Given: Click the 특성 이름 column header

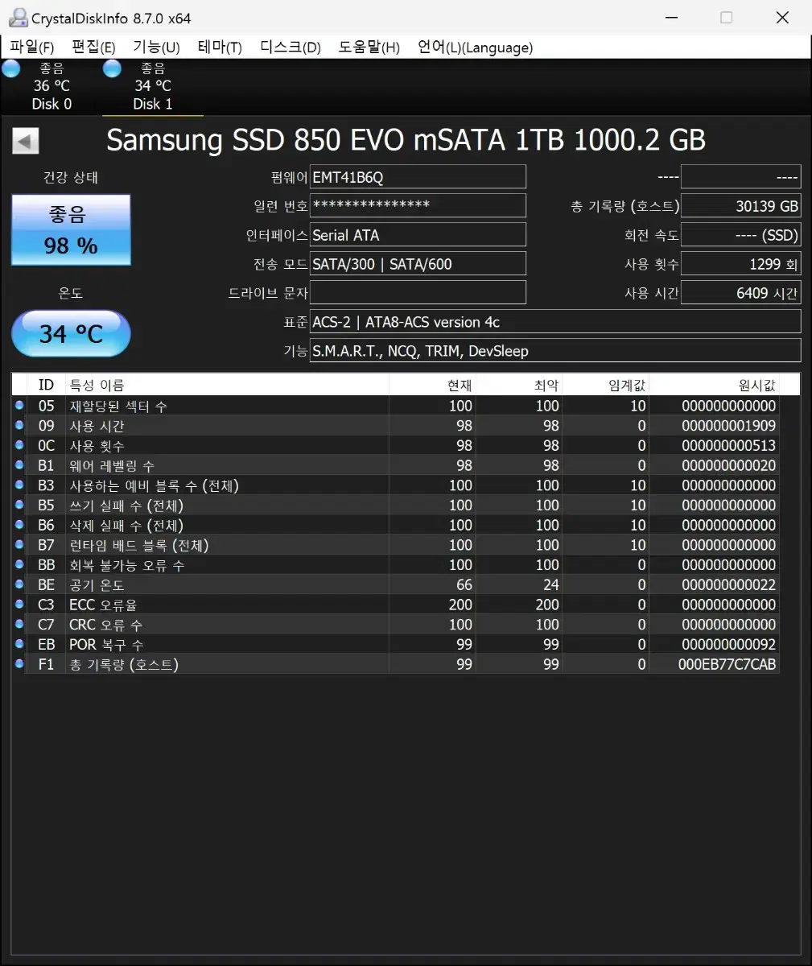Looking at the screenshot, I should (x=227, y=385).
